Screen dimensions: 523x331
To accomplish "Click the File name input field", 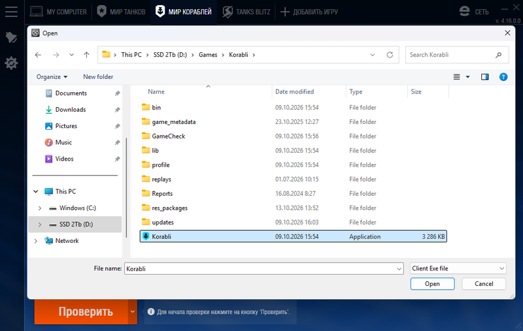I will (x=260, y=269).
